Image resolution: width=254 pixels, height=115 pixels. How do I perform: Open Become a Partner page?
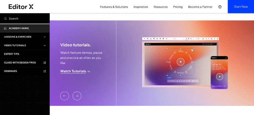[200, 7]
